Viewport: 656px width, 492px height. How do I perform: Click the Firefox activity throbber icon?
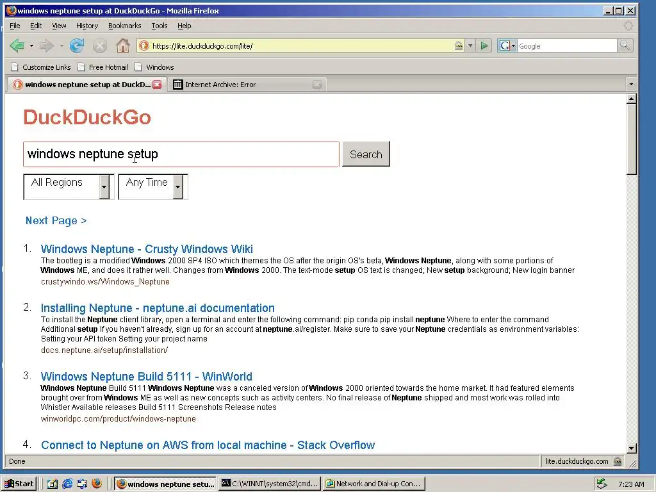pos(628,26)
